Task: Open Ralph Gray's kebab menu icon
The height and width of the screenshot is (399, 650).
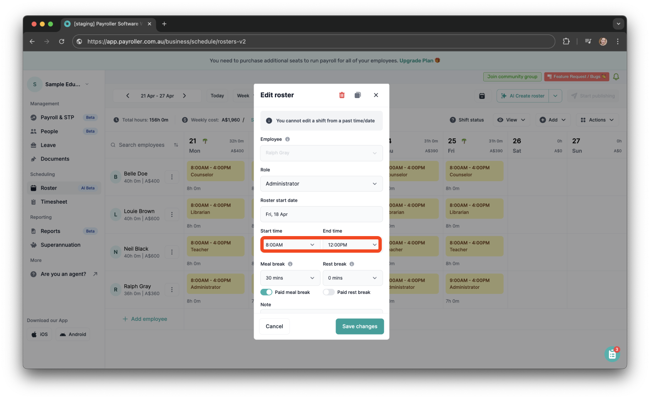Action: coord(172,289)
